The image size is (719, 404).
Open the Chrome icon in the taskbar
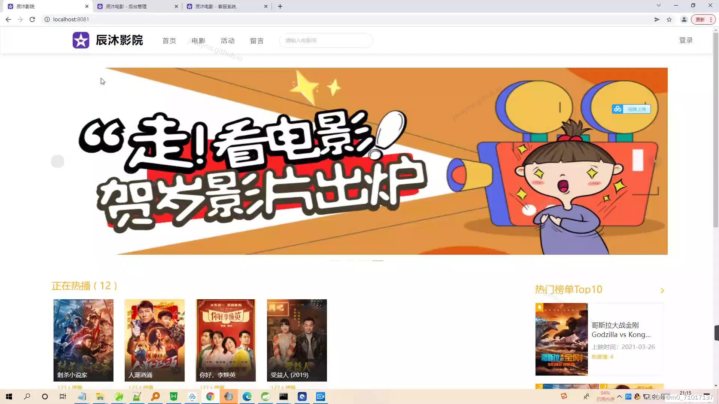pos(210,397)
